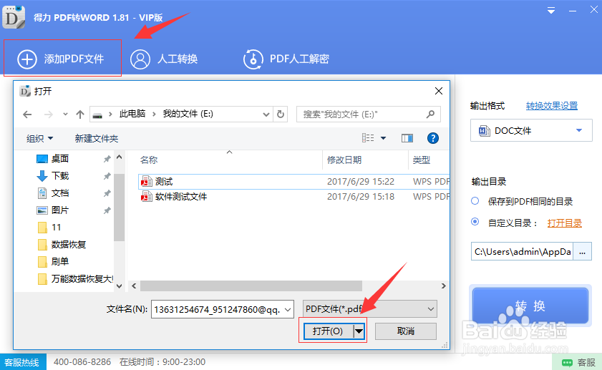Change the view layout icon
602x370 pixels.
pos(368,138)
